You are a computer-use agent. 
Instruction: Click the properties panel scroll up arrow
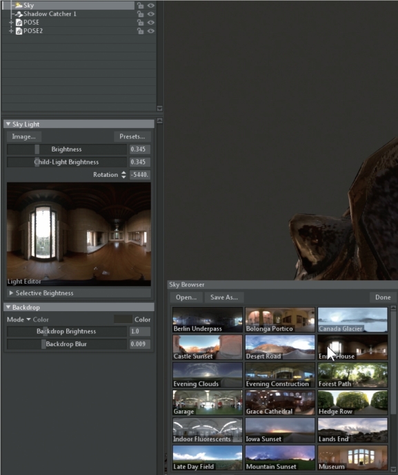click(160, 120)
